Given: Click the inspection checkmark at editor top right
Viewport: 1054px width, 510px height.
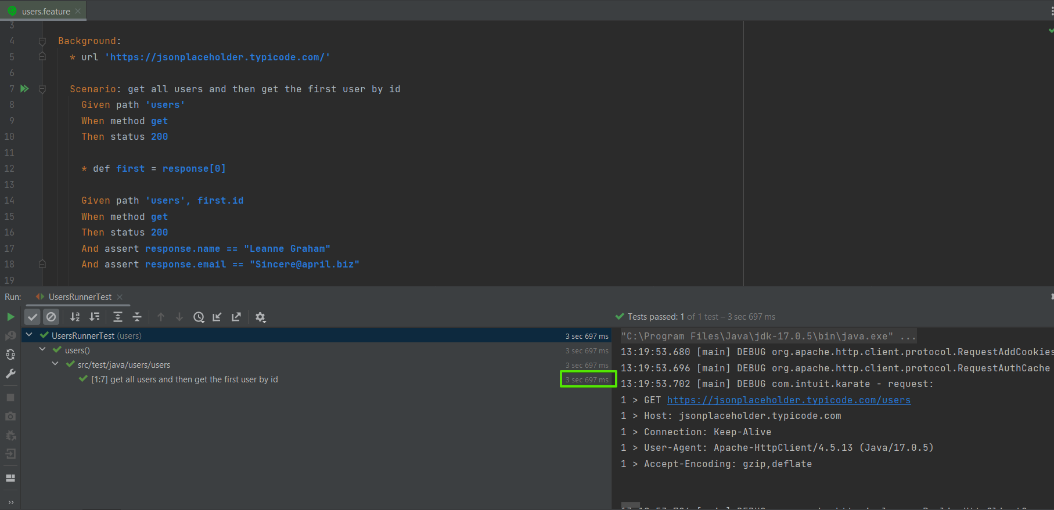Looking at the screenshot, I should [x=1051, y=30].
